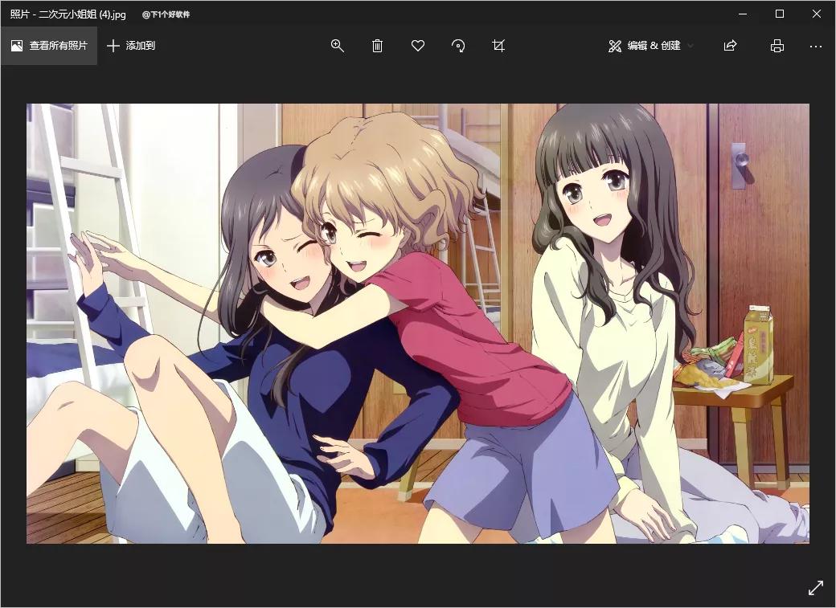836x608 pixels.
Task: Share this photo via the share icon
Action: tap(729, 46)
